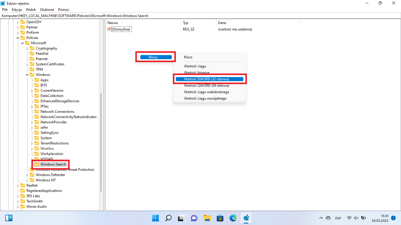Viewport: 401px width, 225px height.
Task: Expand the NetworkProvider node
Action: point(32,122)
